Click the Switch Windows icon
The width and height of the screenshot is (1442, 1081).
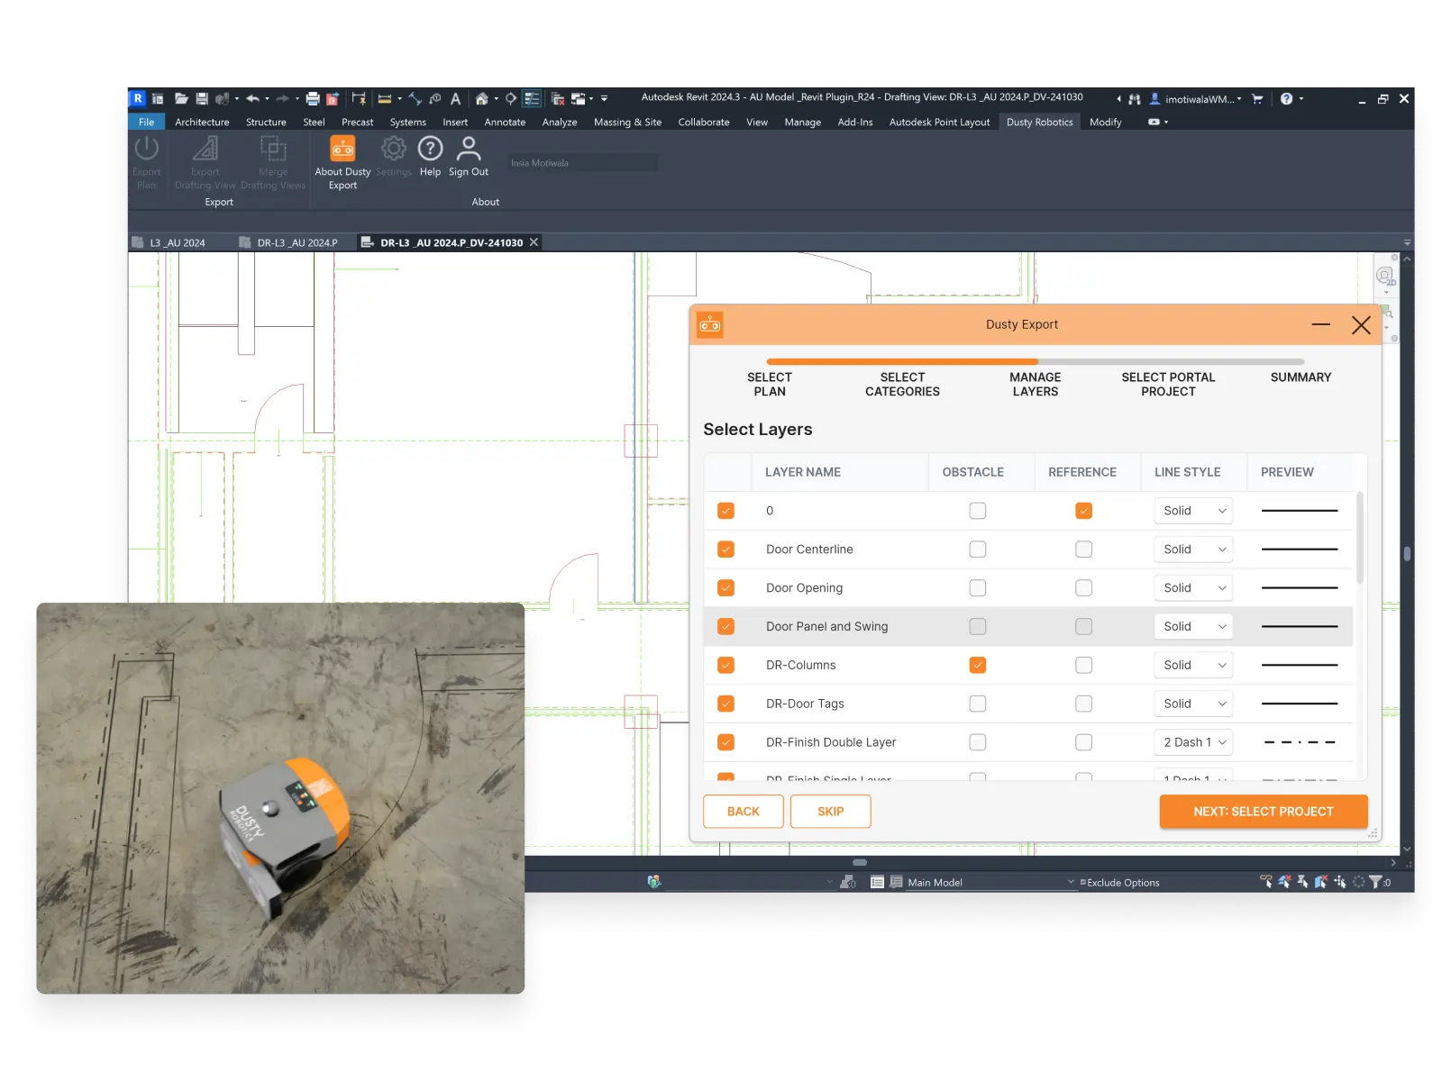point(579,99)
